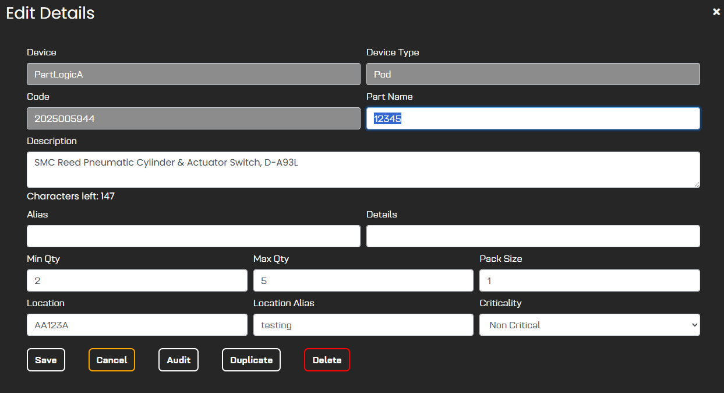This screenshot has height=393, width=724.
Task: Click the 'Edit Details' heading
Action: 50,13
